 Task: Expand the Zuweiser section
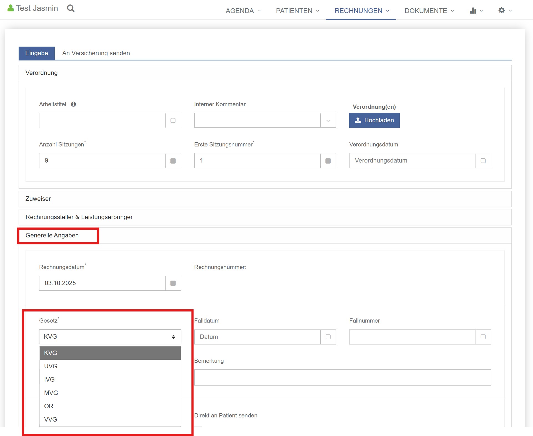(x=38, y=199)
